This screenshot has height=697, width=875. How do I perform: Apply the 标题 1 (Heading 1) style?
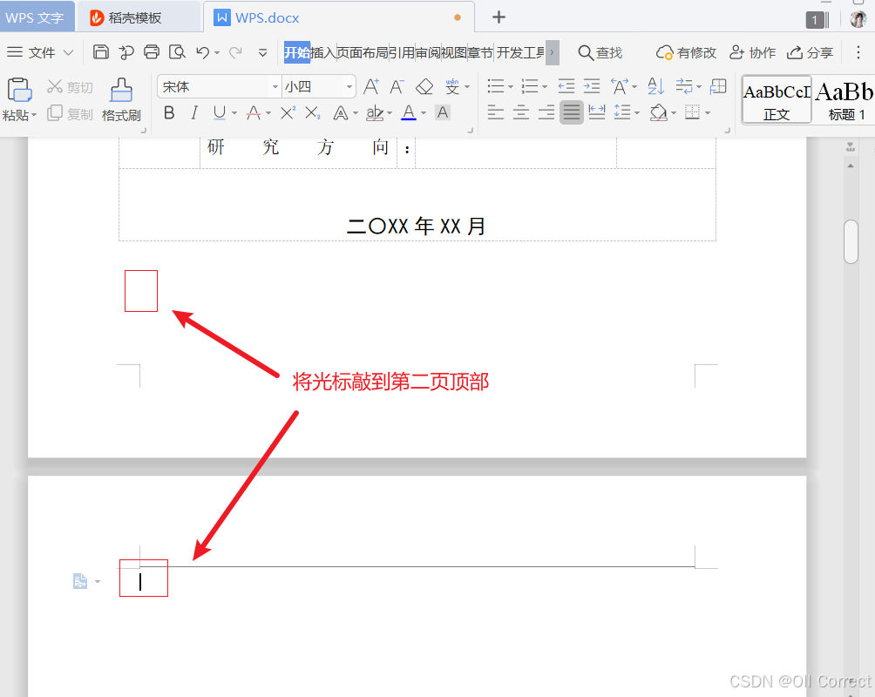click(x=844, y=100)
